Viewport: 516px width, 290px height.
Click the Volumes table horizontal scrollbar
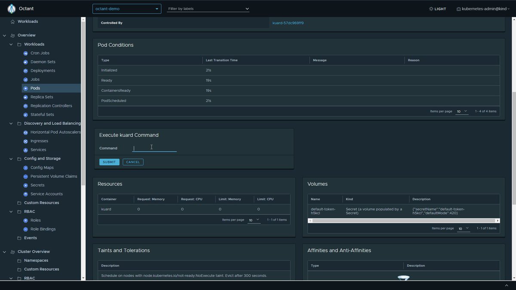pos(404,221)
